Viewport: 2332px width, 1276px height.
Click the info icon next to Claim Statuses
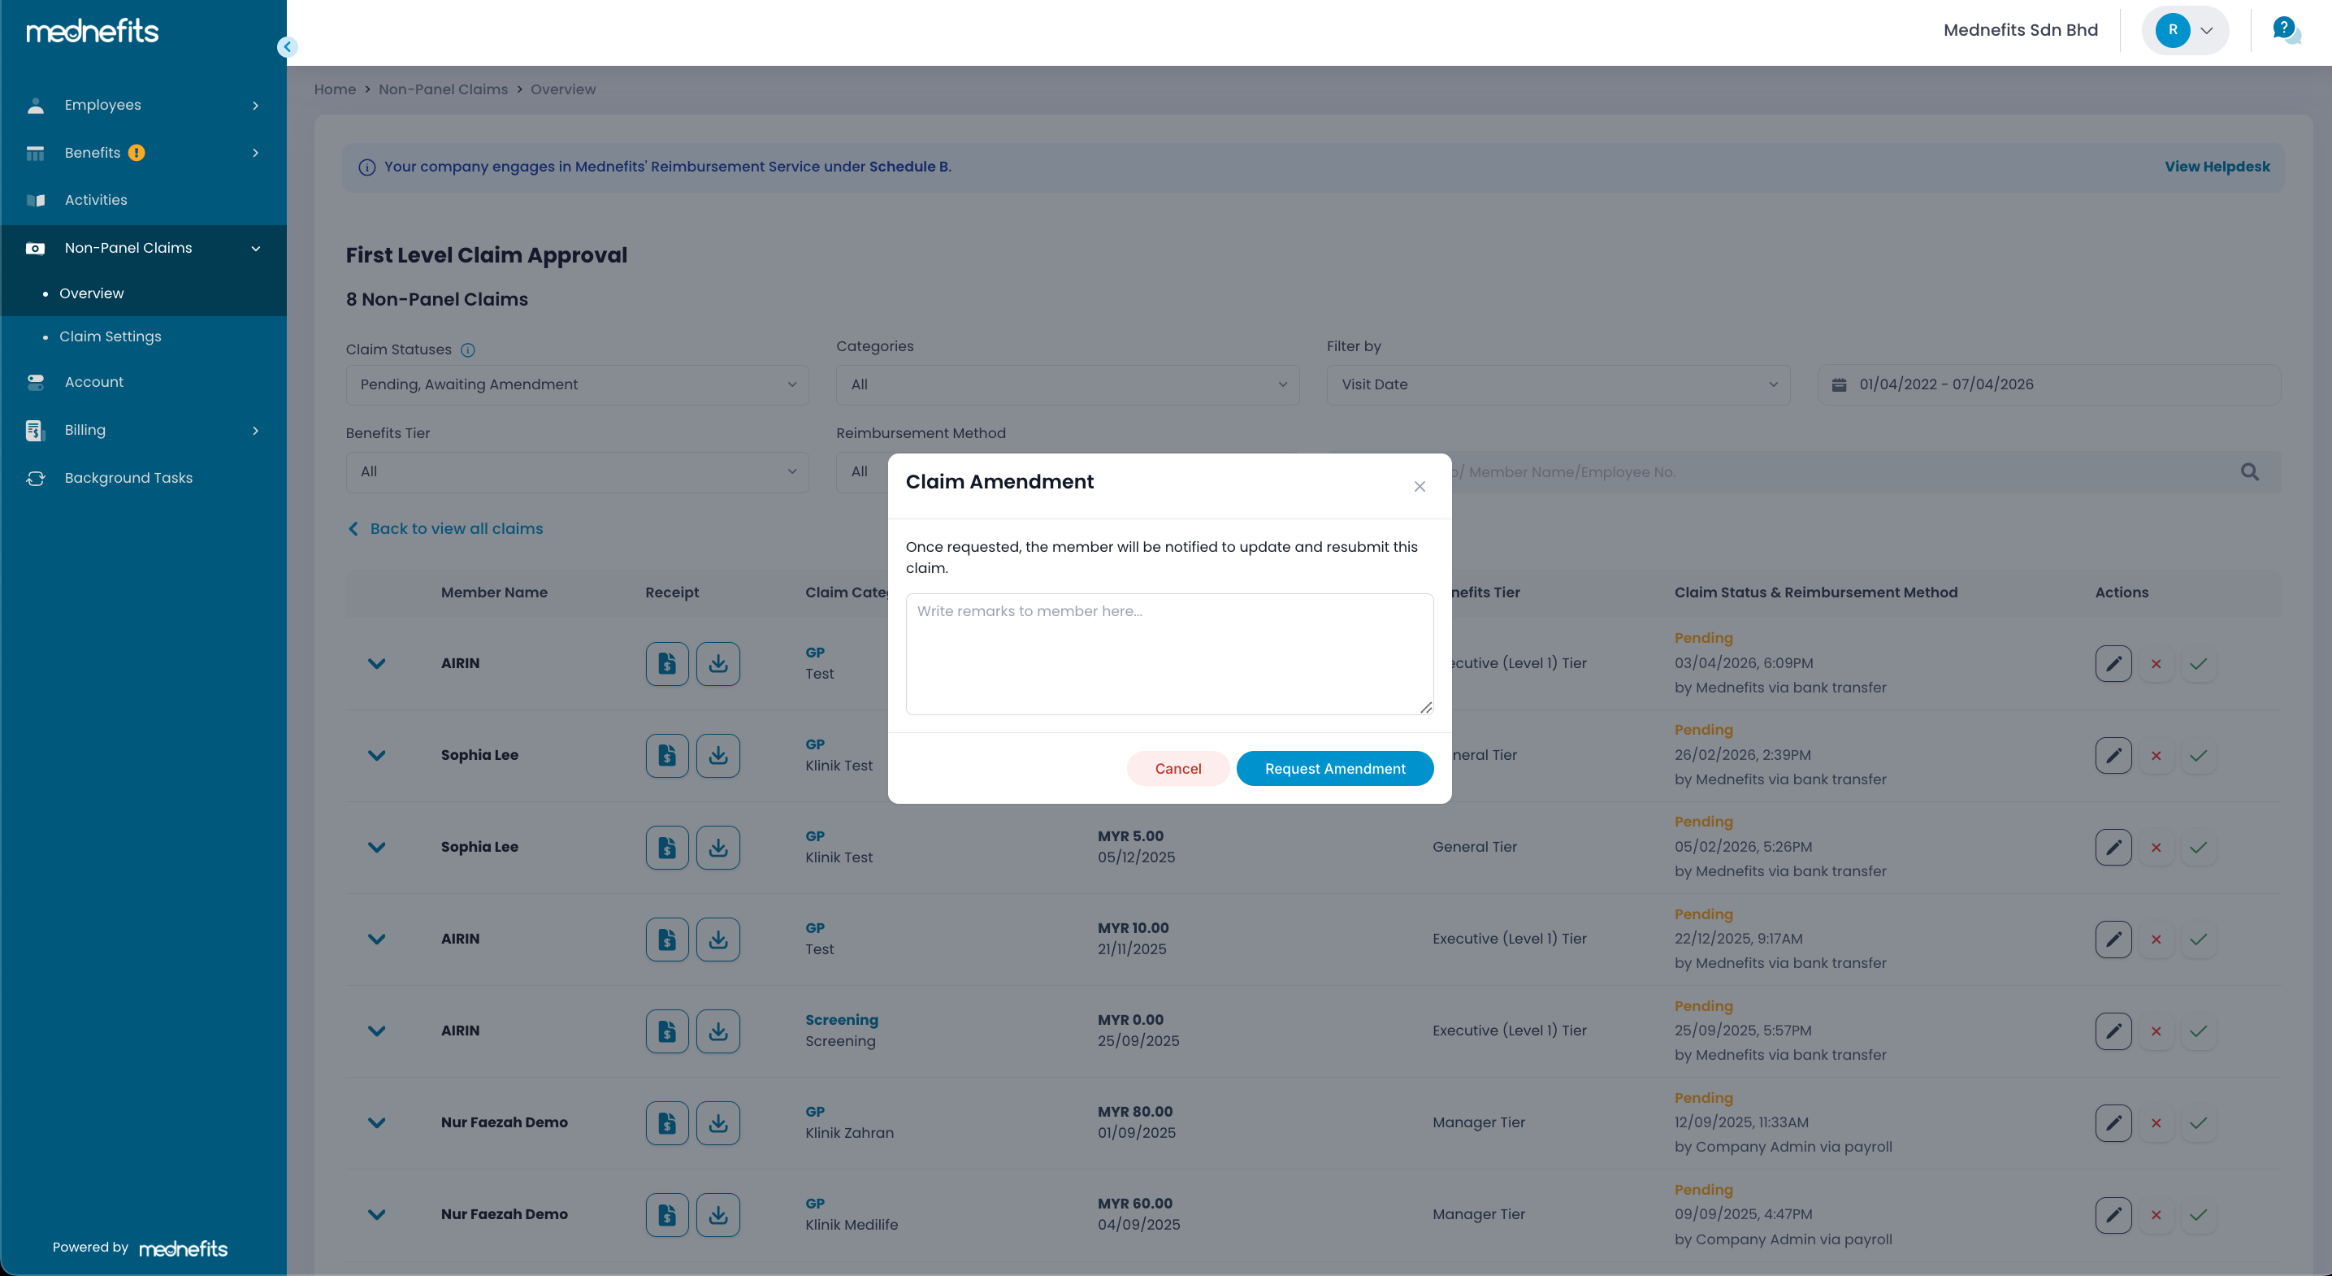point(467,350)
